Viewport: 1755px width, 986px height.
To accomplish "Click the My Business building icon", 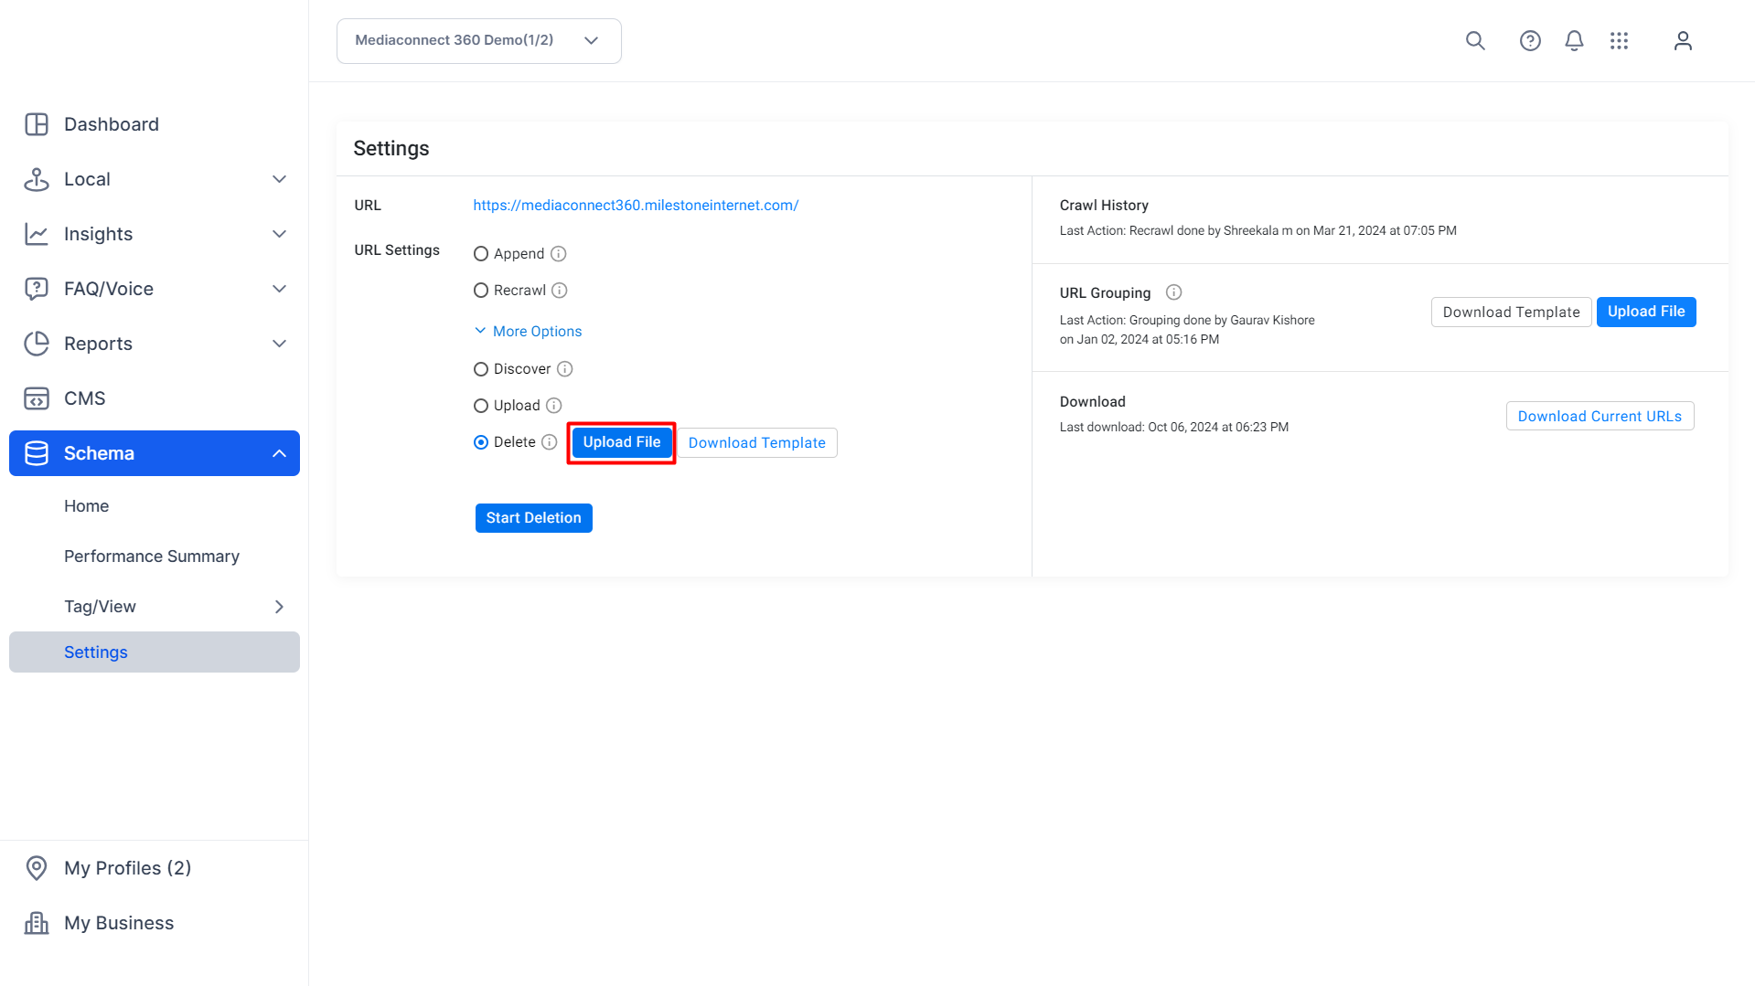I will pyautogui.click(x=37, y=923).
